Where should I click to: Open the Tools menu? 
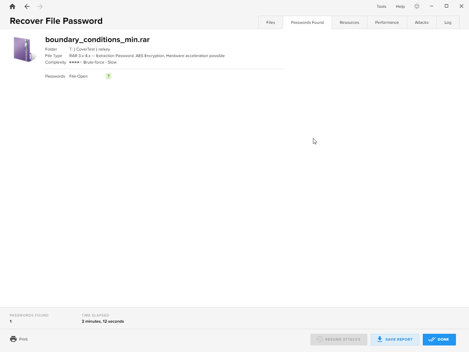381,7
